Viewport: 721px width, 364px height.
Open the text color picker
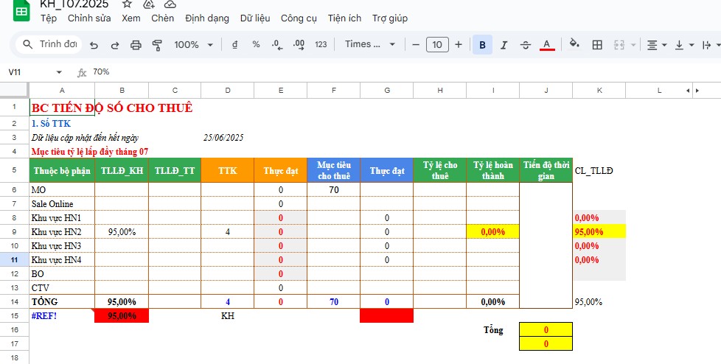tap(547, 45)
